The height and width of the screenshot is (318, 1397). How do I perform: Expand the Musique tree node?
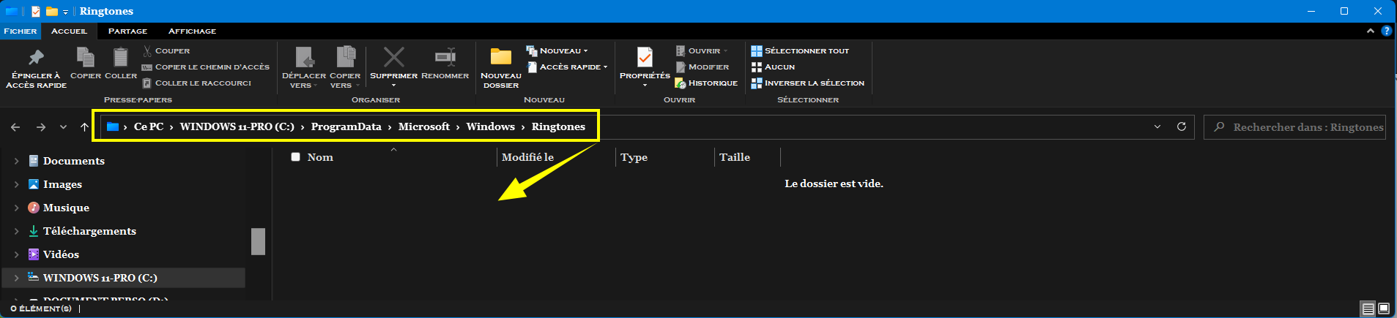coord(16,208)
